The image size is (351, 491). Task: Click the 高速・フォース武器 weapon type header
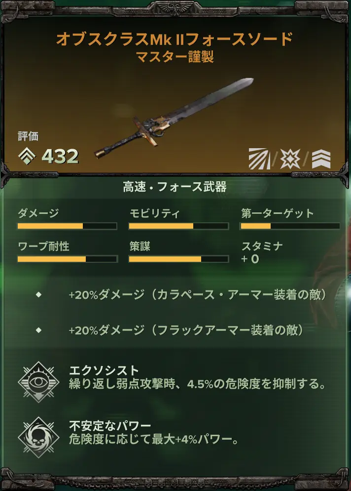click(x=175, y=187)
